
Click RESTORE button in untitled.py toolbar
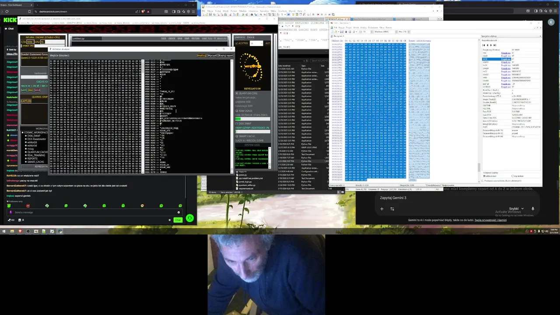coord(196,38)
